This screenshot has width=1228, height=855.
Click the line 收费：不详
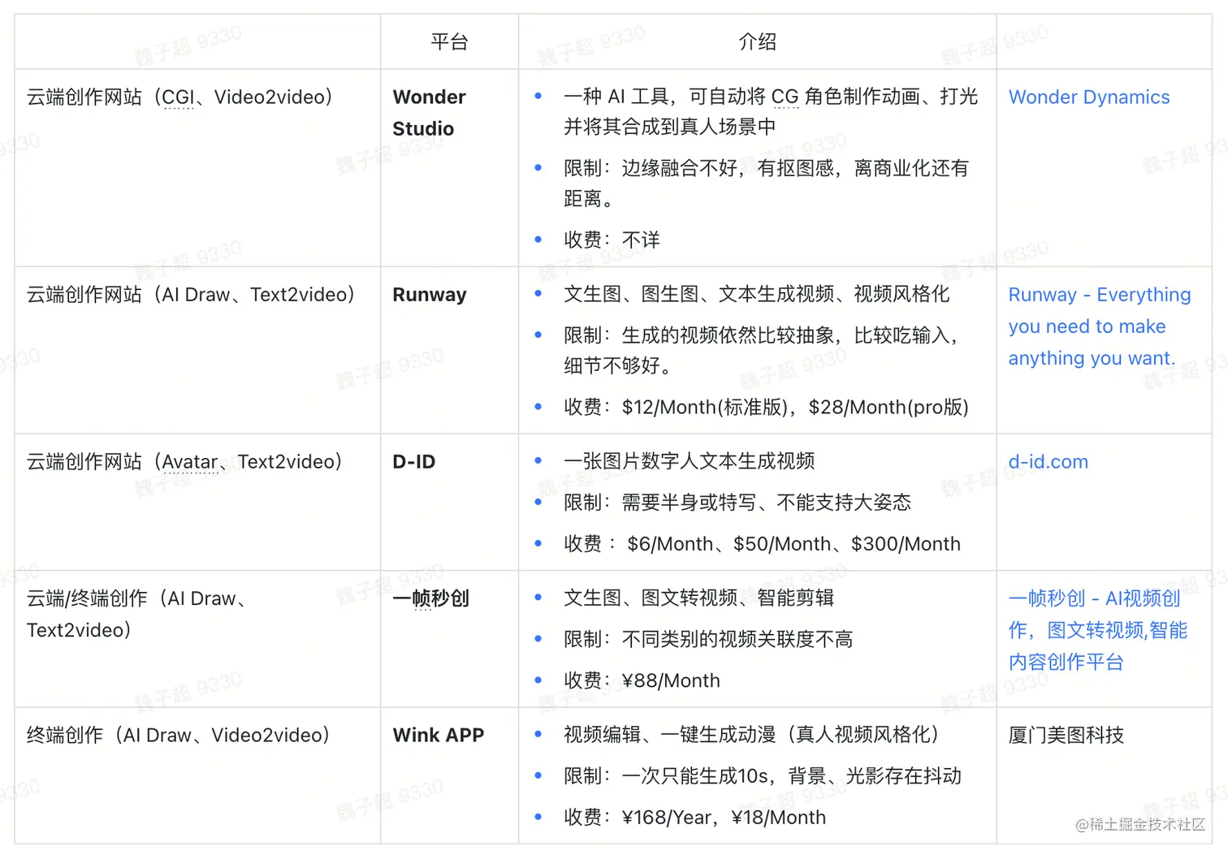[612, 240]
